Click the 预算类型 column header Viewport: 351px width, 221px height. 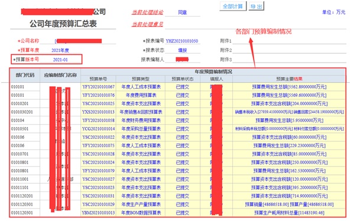(141, 79)
